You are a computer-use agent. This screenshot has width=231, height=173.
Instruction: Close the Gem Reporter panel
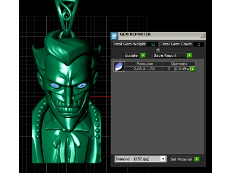click(x=202, y=36)
